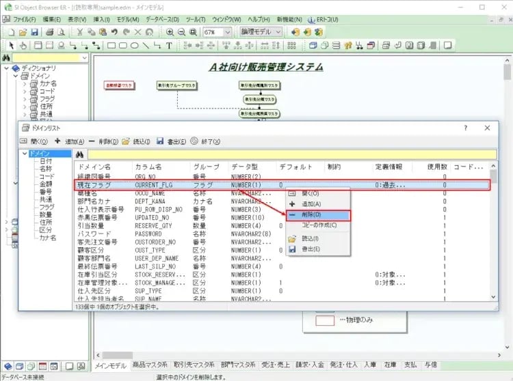The image size is (513, 381).
Task: Select the arrow pointer tool
Action: pos(12,46)
